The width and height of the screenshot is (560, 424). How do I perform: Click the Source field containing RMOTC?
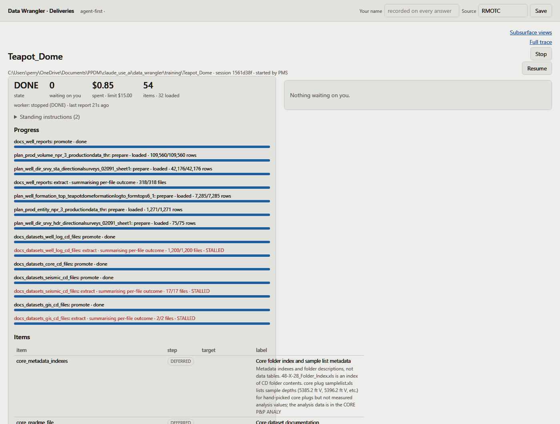pos(503,11)
